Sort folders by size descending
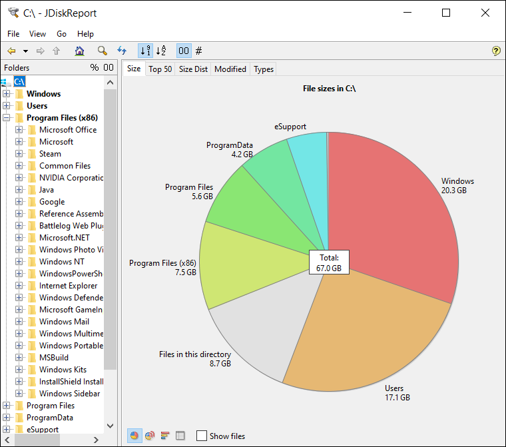 [x=146, y=51]
